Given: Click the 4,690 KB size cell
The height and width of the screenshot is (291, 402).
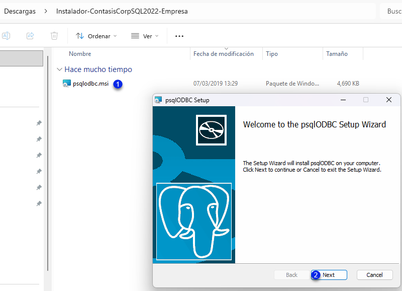Looking at the screenshot, I should 348,84.
